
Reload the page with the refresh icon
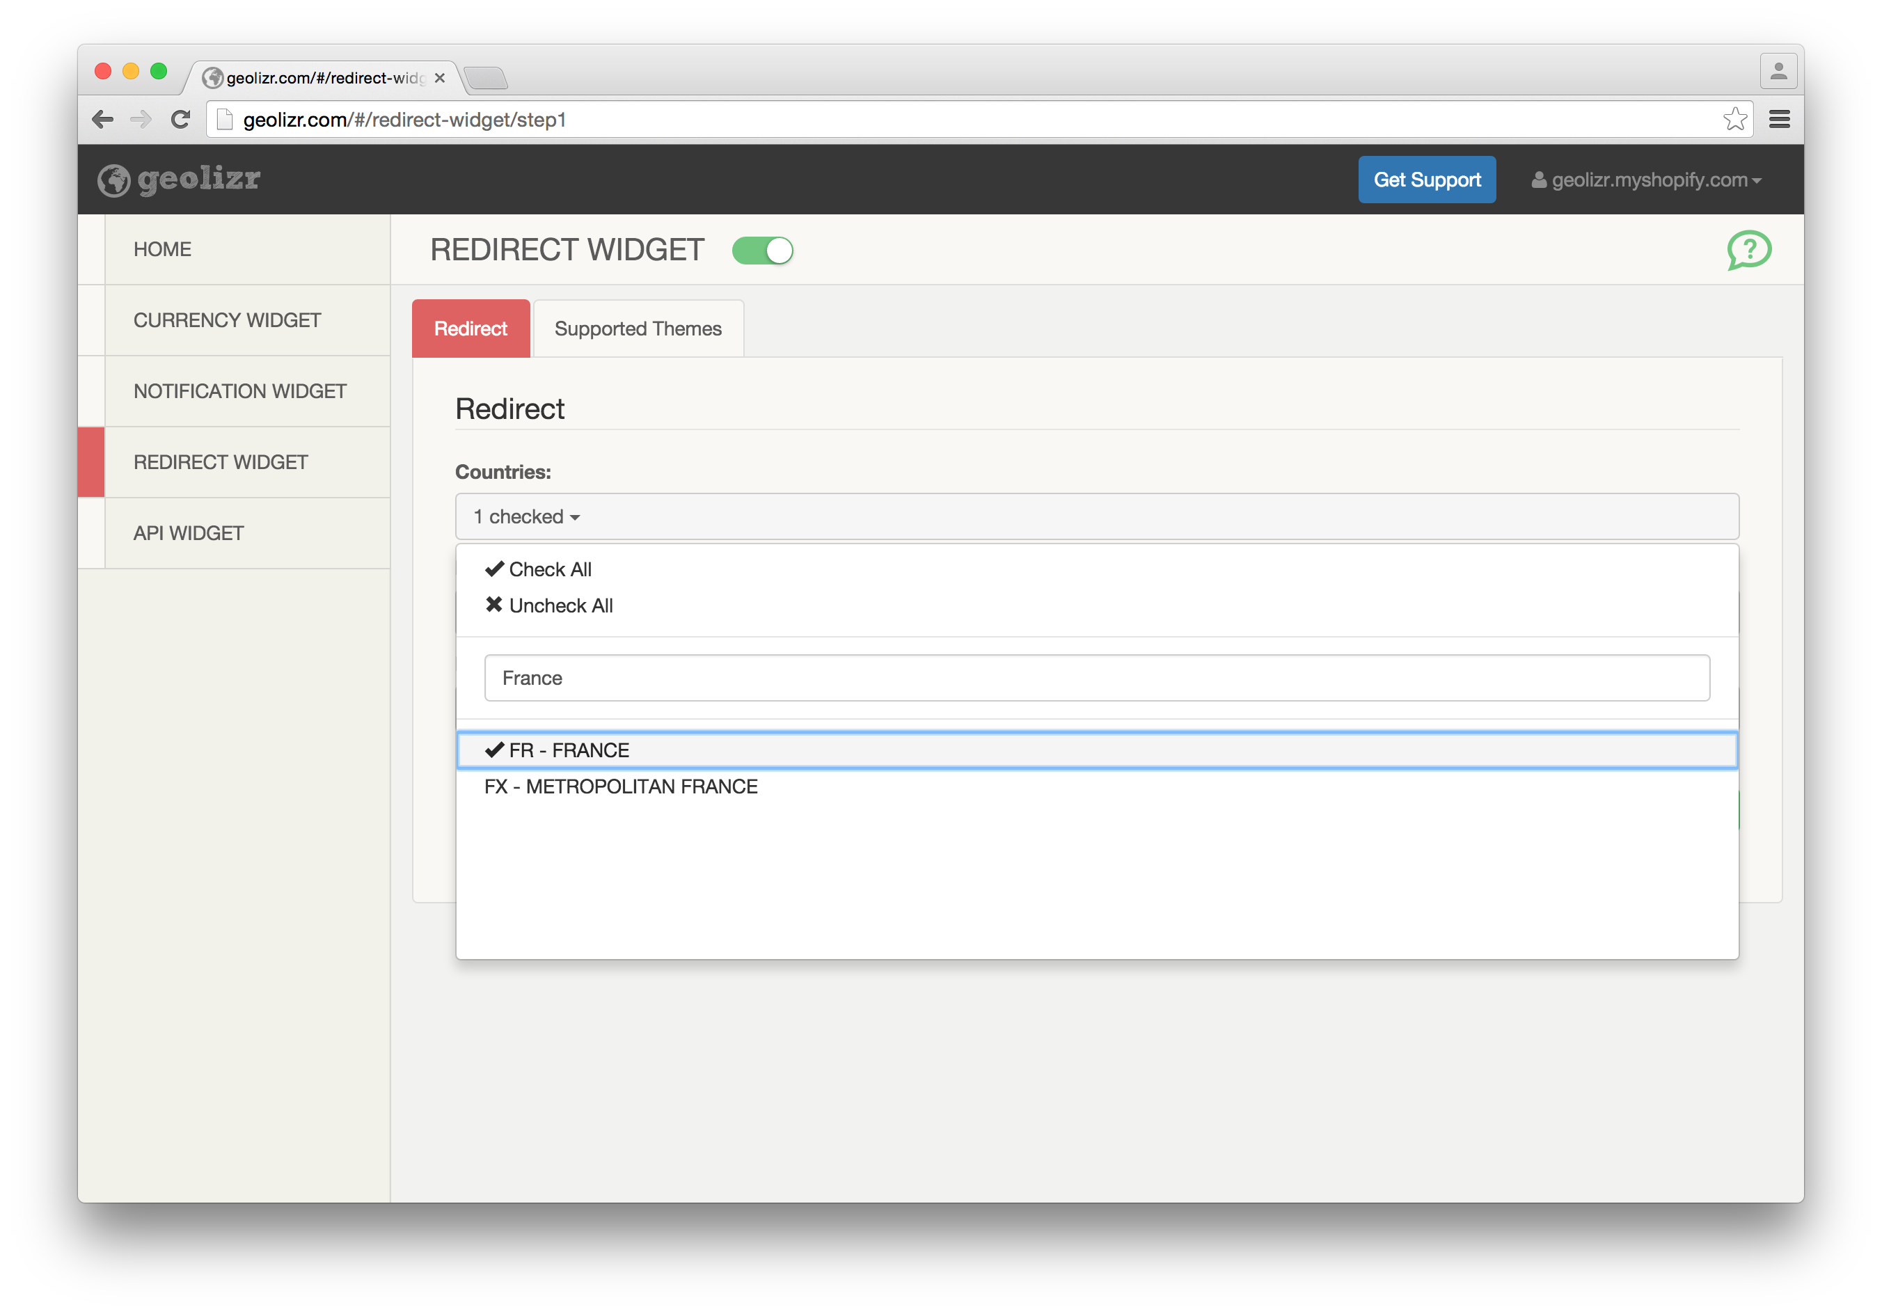180,120
